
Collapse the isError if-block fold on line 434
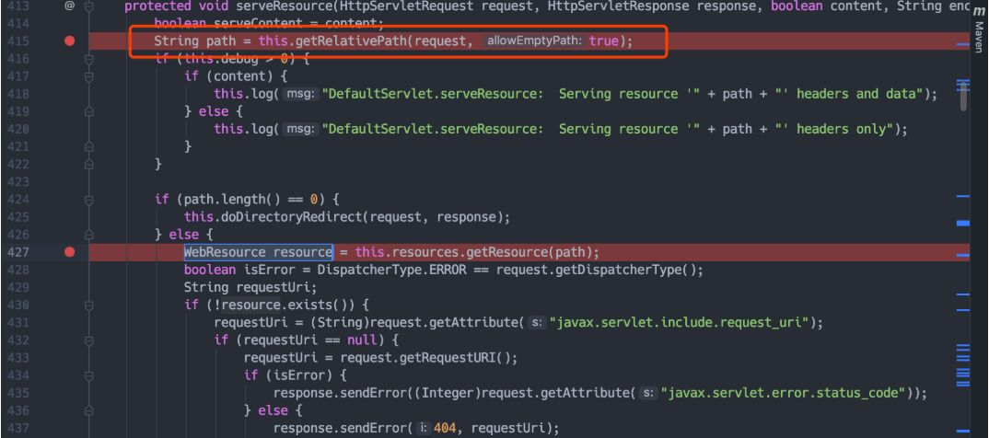click(88, 375)
